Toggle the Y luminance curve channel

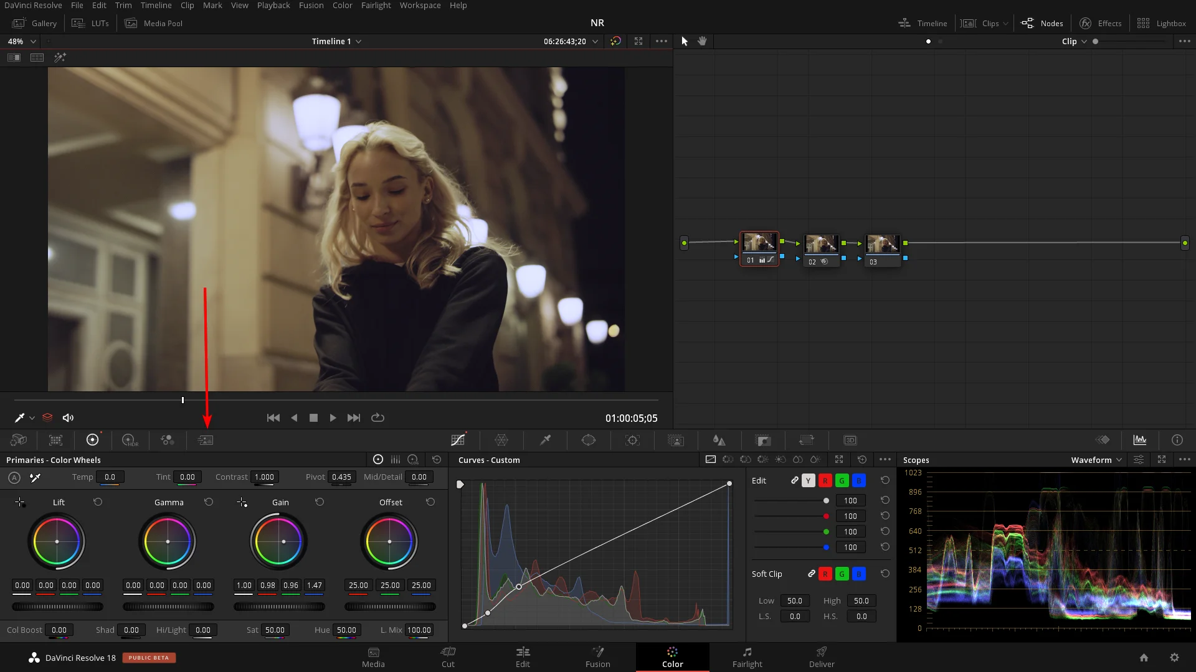click(808, 480)
